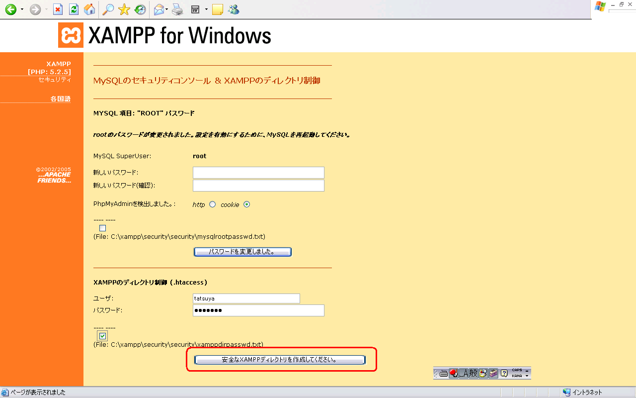Minimize the language bar with the dash
Screen dimensions: 636x398
pos(527,370)
